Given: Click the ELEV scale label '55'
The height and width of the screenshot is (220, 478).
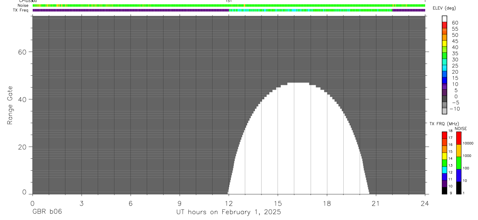Looking at the screenshot, I should click(x=455, y=29).
